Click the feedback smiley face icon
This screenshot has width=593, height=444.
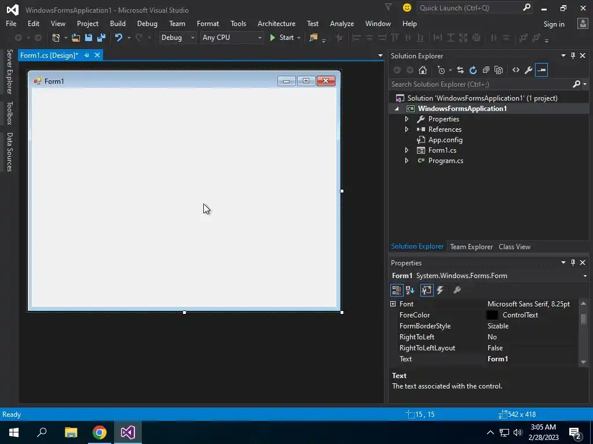point(407,8)
